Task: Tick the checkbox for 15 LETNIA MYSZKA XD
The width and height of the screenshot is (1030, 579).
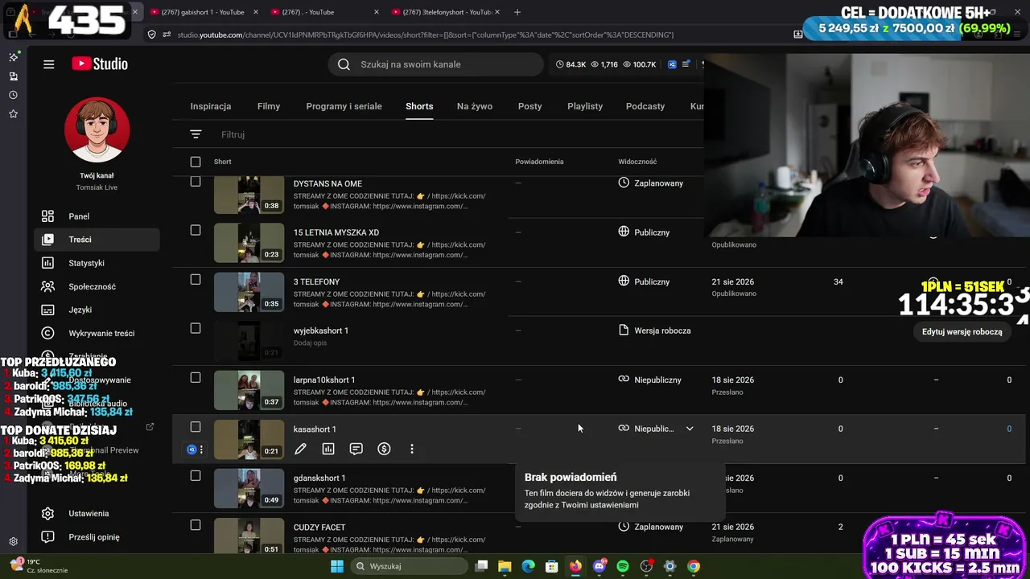Action: point(196,230)
